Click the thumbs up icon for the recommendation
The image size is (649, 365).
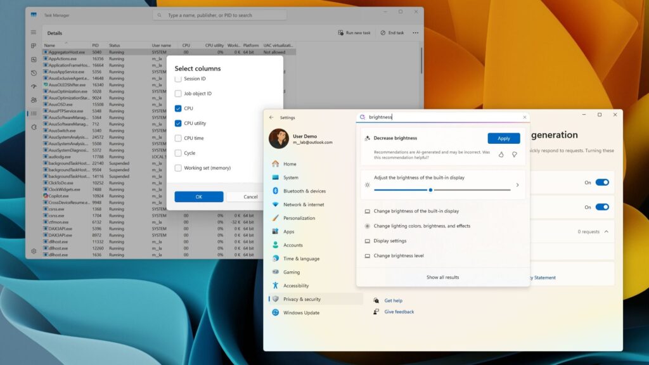coord(501,154)
